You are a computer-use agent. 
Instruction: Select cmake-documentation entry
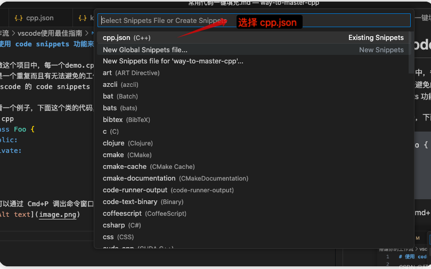click(x=253, y=178)
